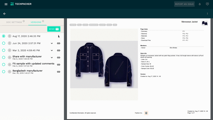
Task: Copy link for Jun 24, 2020 version
Action: tap(58, 43)
